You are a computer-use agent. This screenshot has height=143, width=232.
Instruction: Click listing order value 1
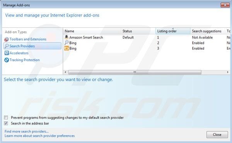158,37
